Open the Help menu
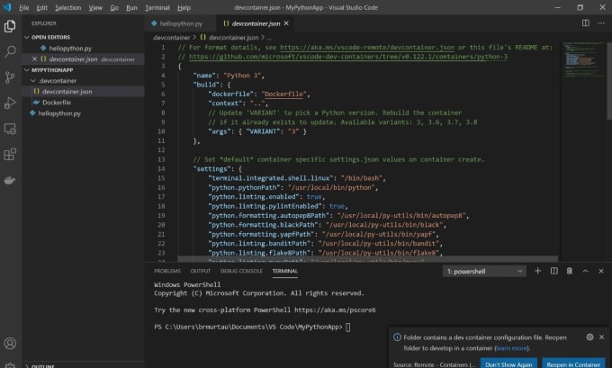Screen dimensions: 612x368 pyautogui.click(x=184, y=7)
